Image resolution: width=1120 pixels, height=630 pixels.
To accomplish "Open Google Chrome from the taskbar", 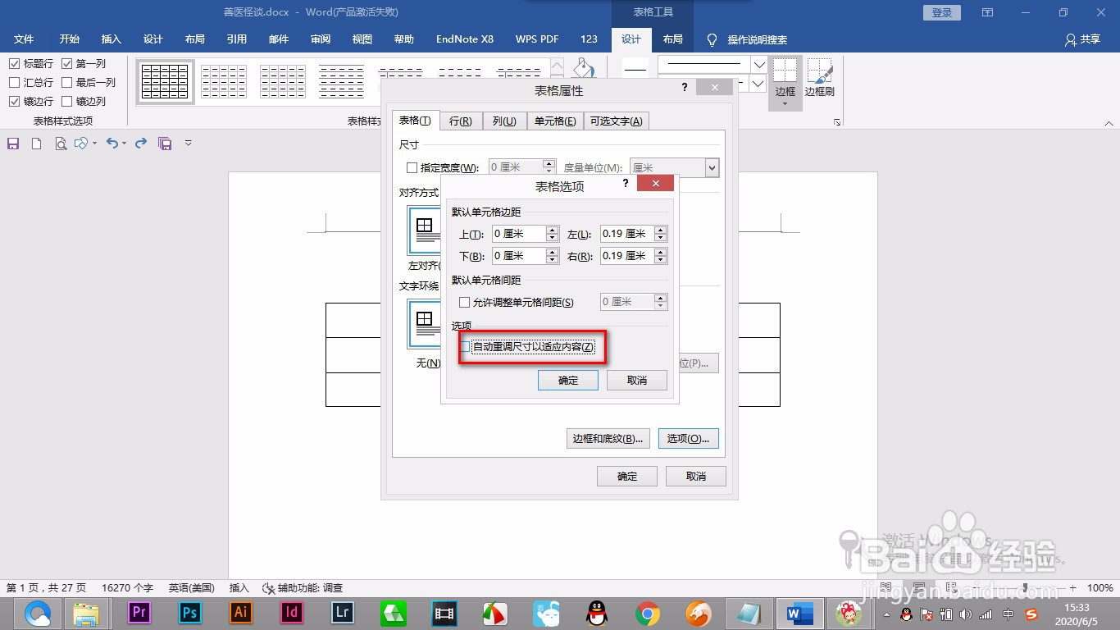I will [x=648, y=613].
